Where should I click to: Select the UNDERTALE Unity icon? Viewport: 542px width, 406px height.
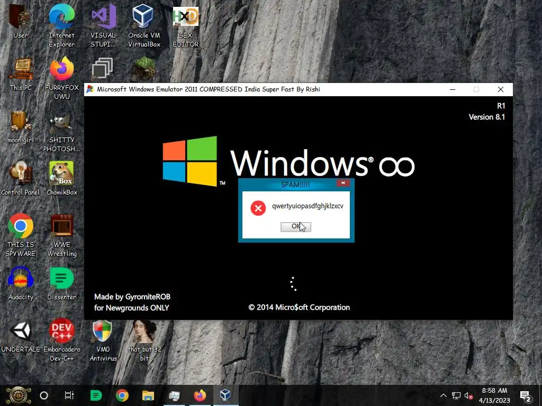[x=21, y=336]
